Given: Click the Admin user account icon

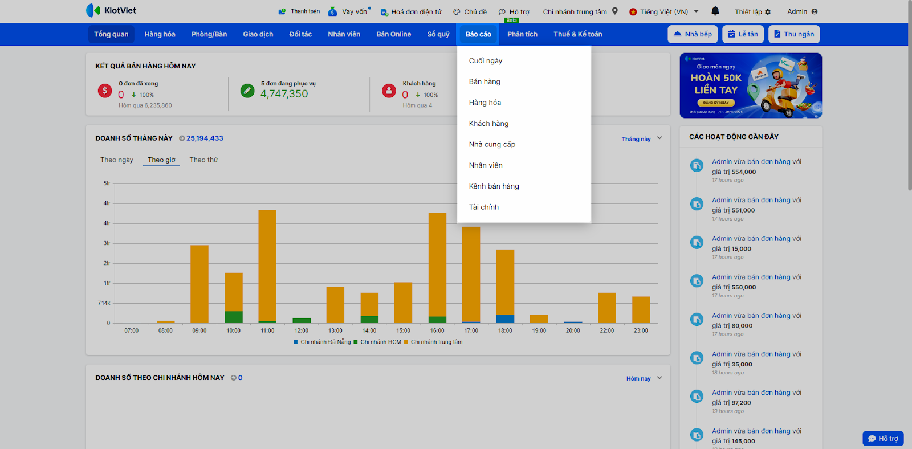Looking at the screenshot, I should (x=814, y=11).
